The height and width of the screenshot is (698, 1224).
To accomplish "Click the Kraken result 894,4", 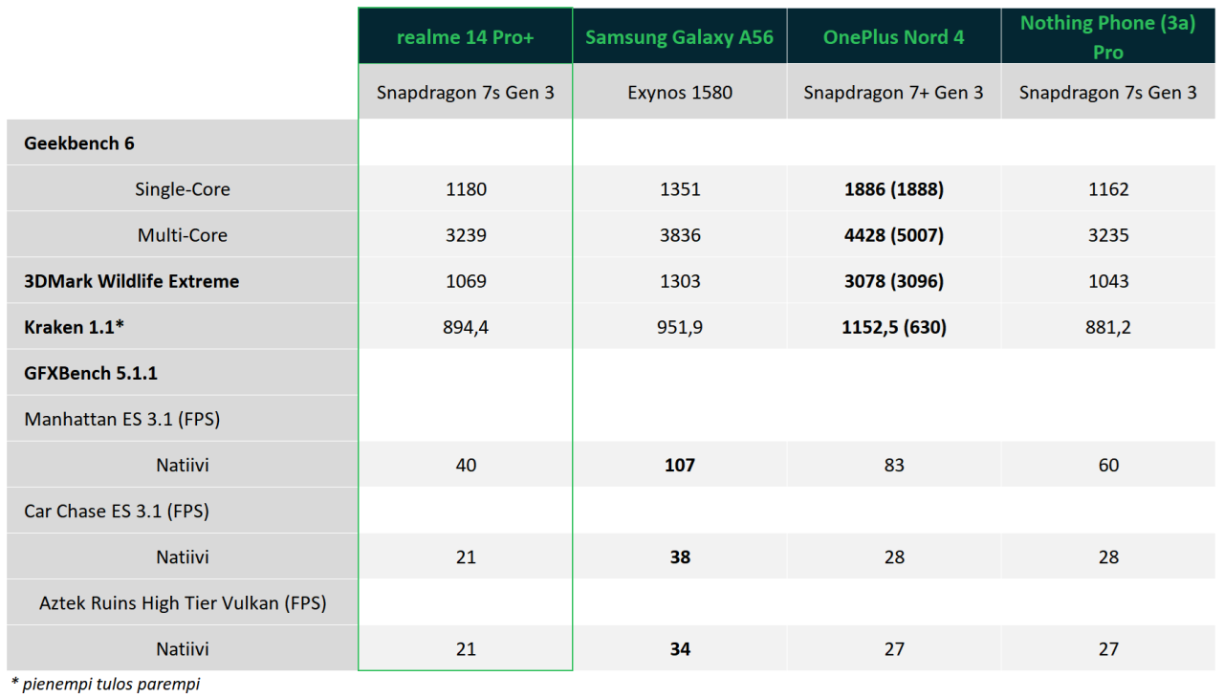I will [466, 327].
